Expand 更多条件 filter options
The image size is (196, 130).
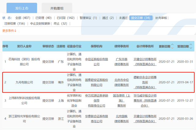[9, 31]
